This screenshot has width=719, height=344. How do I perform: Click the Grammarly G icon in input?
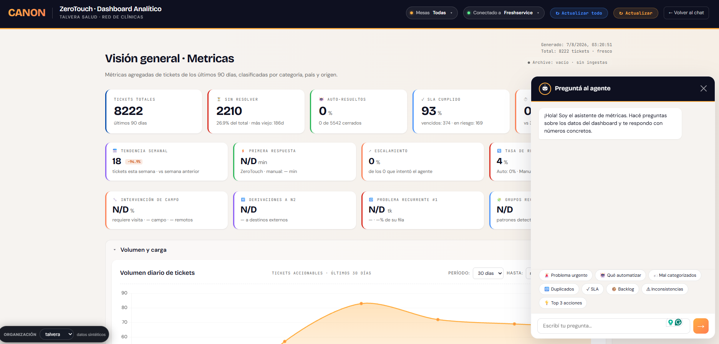pos(678,322)
